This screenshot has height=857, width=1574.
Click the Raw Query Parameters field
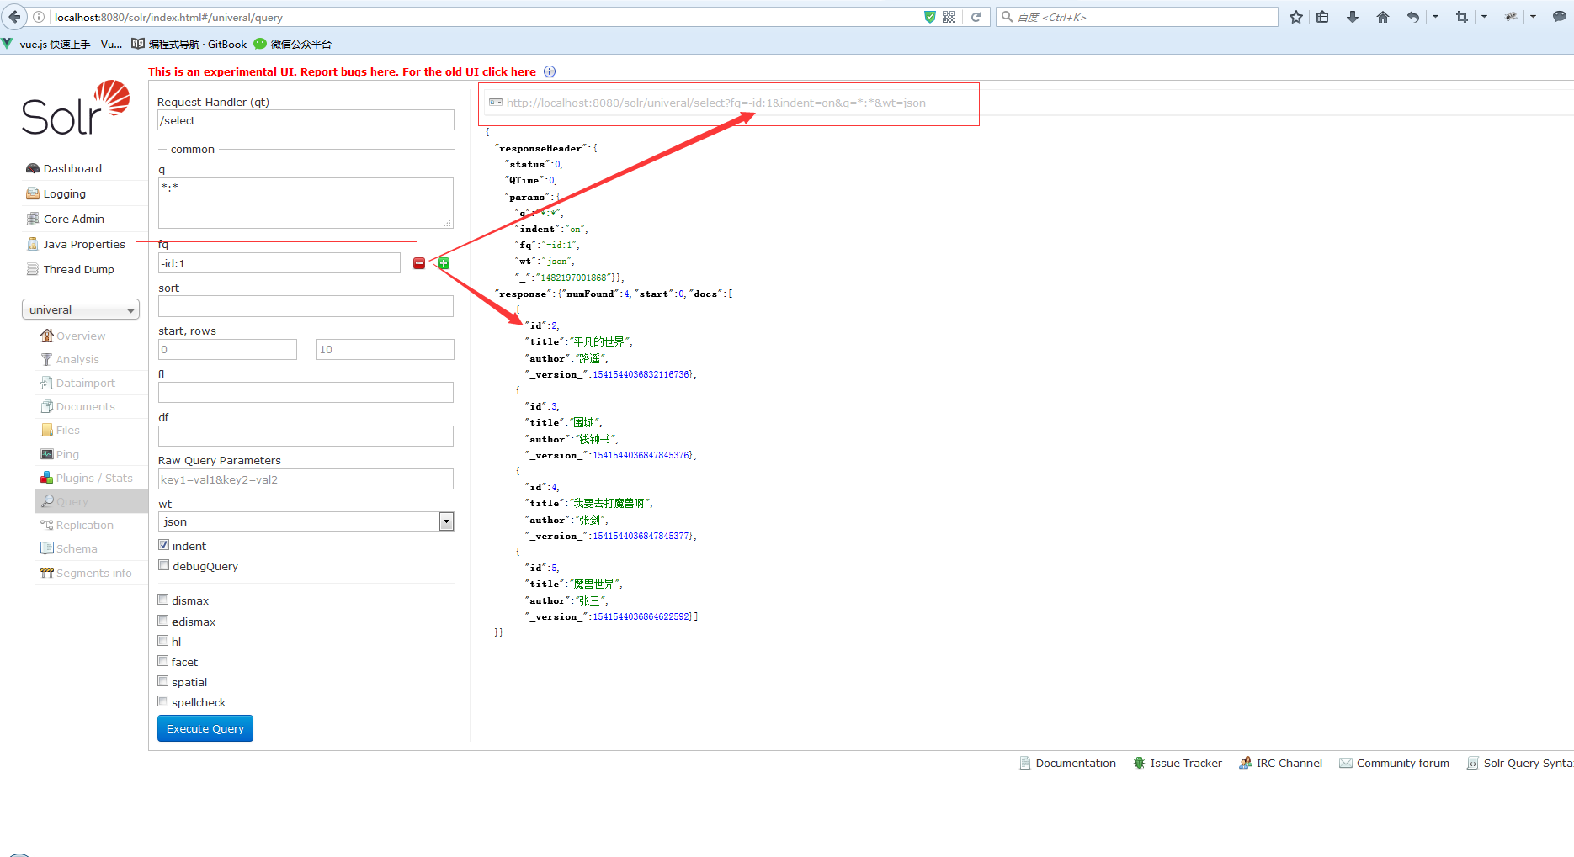306,479
